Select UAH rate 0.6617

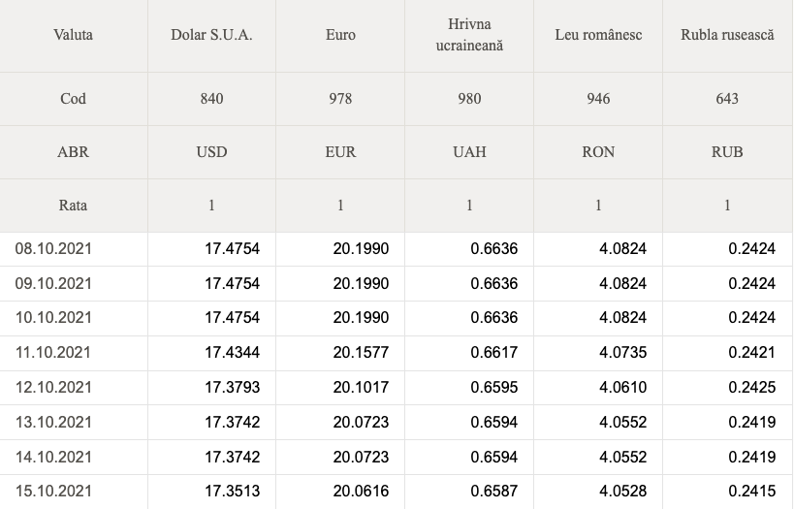point(494,353)
